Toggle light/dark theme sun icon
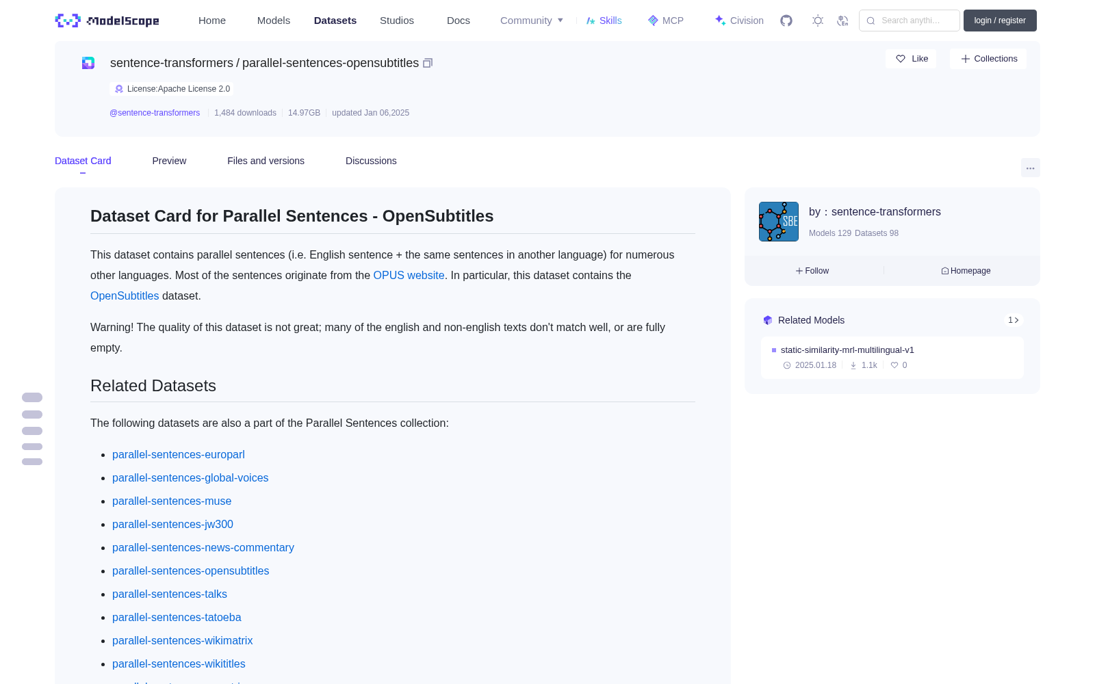The width and height of the screenshot is (1095, 684). coord(818,21)
